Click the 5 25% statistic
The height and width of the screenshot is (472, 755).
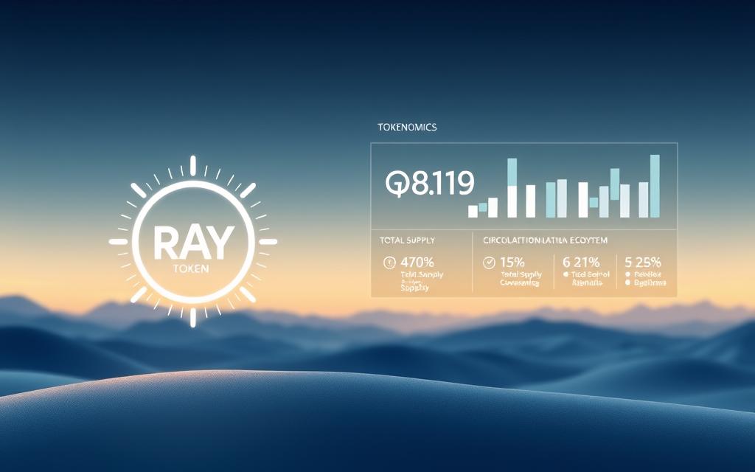coord(643,262)
